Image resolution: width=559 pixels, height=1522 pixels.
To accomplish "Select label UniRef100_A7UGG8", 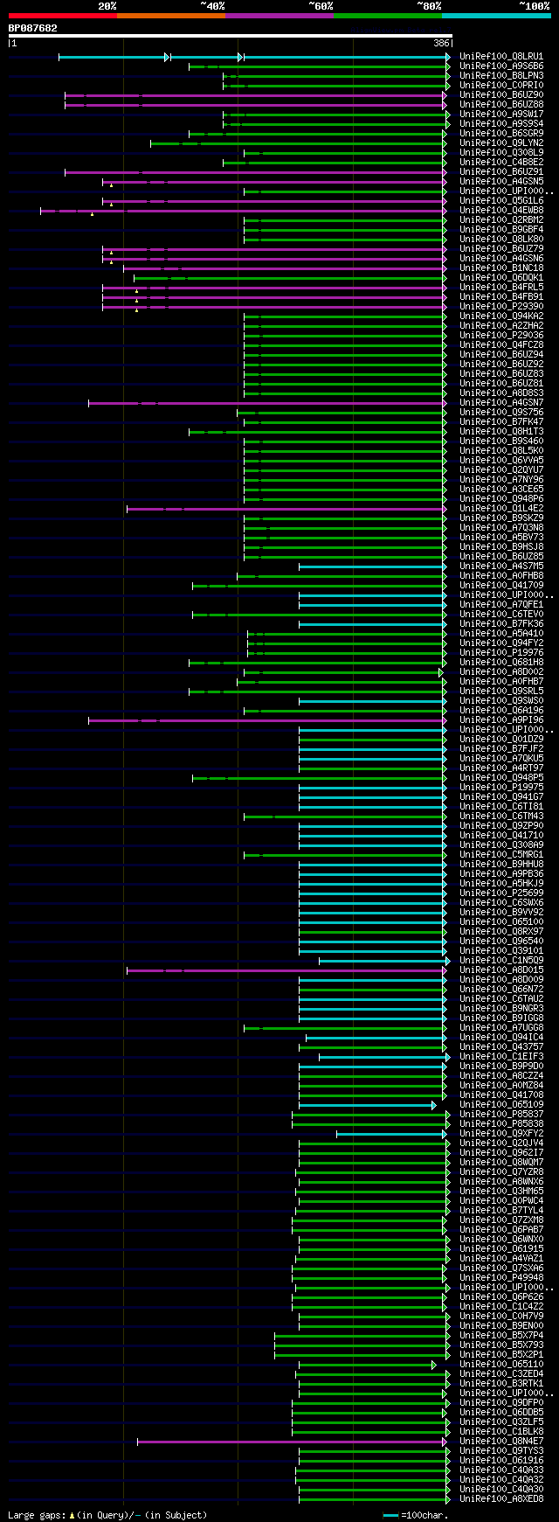I will coord(501,1028).
